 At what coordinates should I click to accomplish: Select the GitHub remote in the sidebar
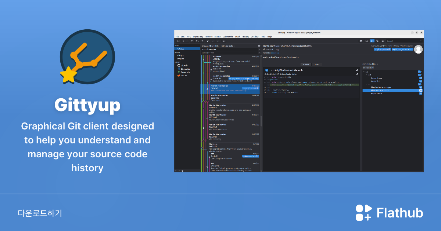pos(184,66)
